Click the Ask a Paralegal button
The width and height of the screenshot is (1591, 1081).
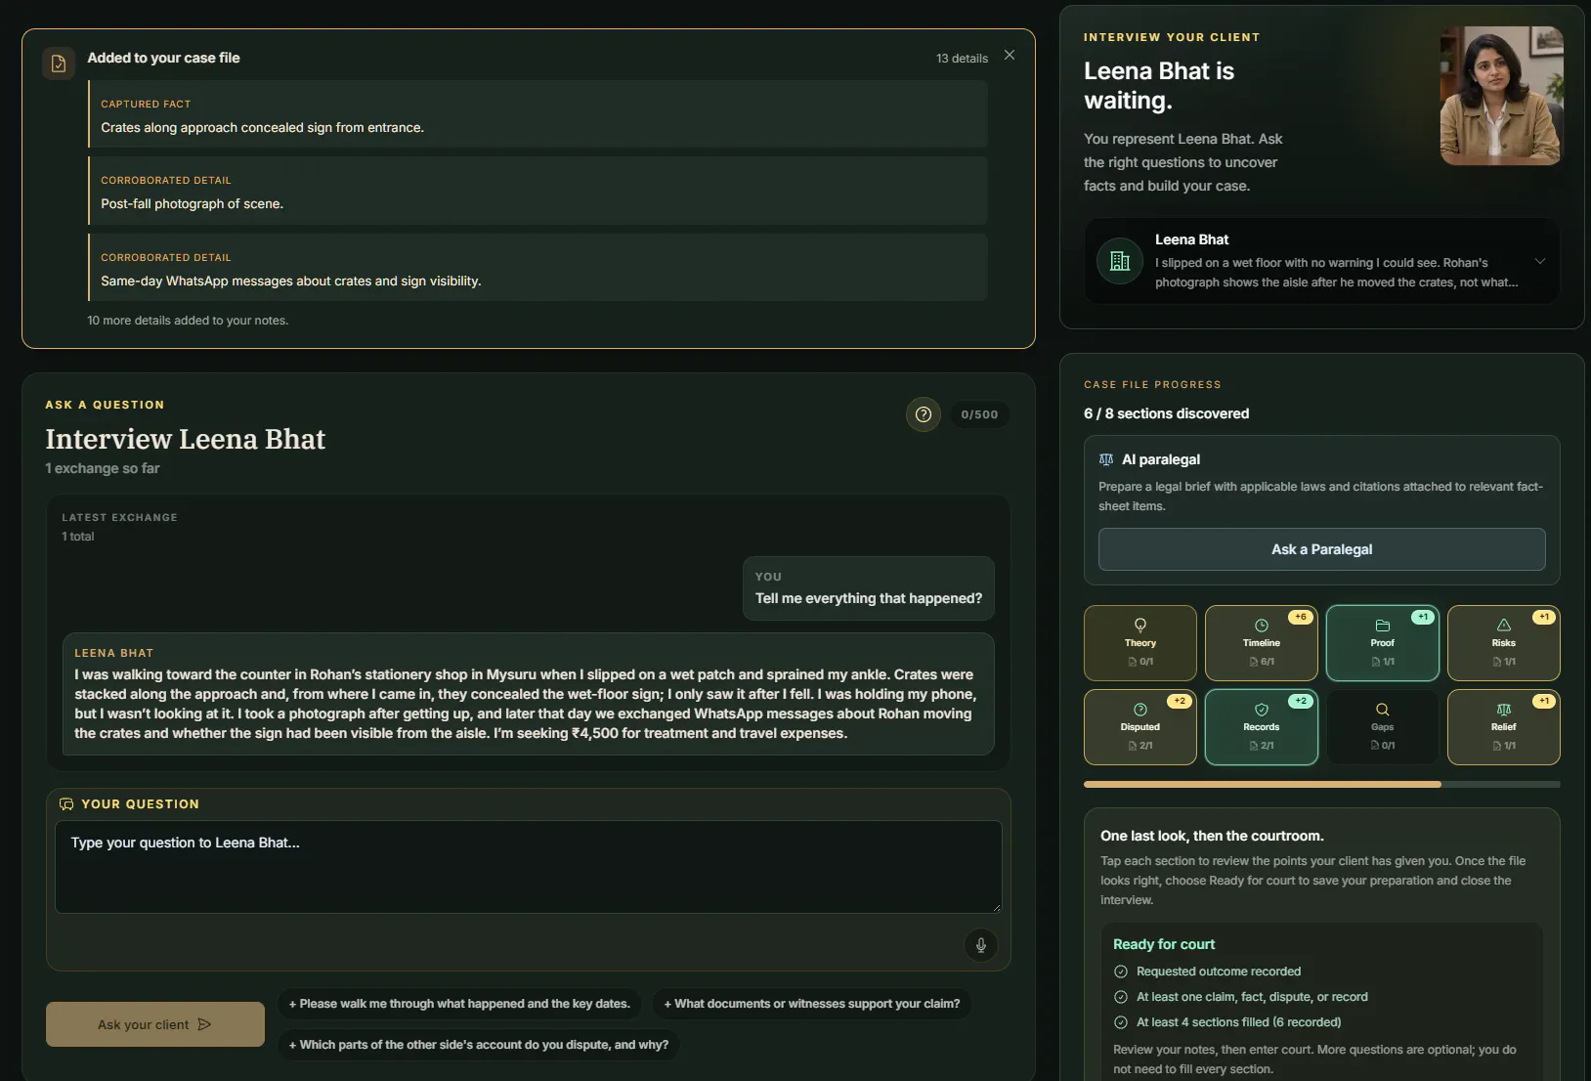(x=1321, y=549)
